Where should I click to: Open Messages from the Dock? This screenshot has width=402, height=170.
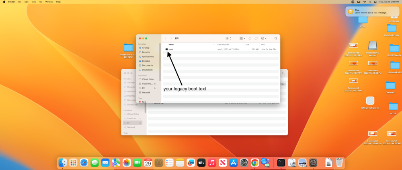94,163
